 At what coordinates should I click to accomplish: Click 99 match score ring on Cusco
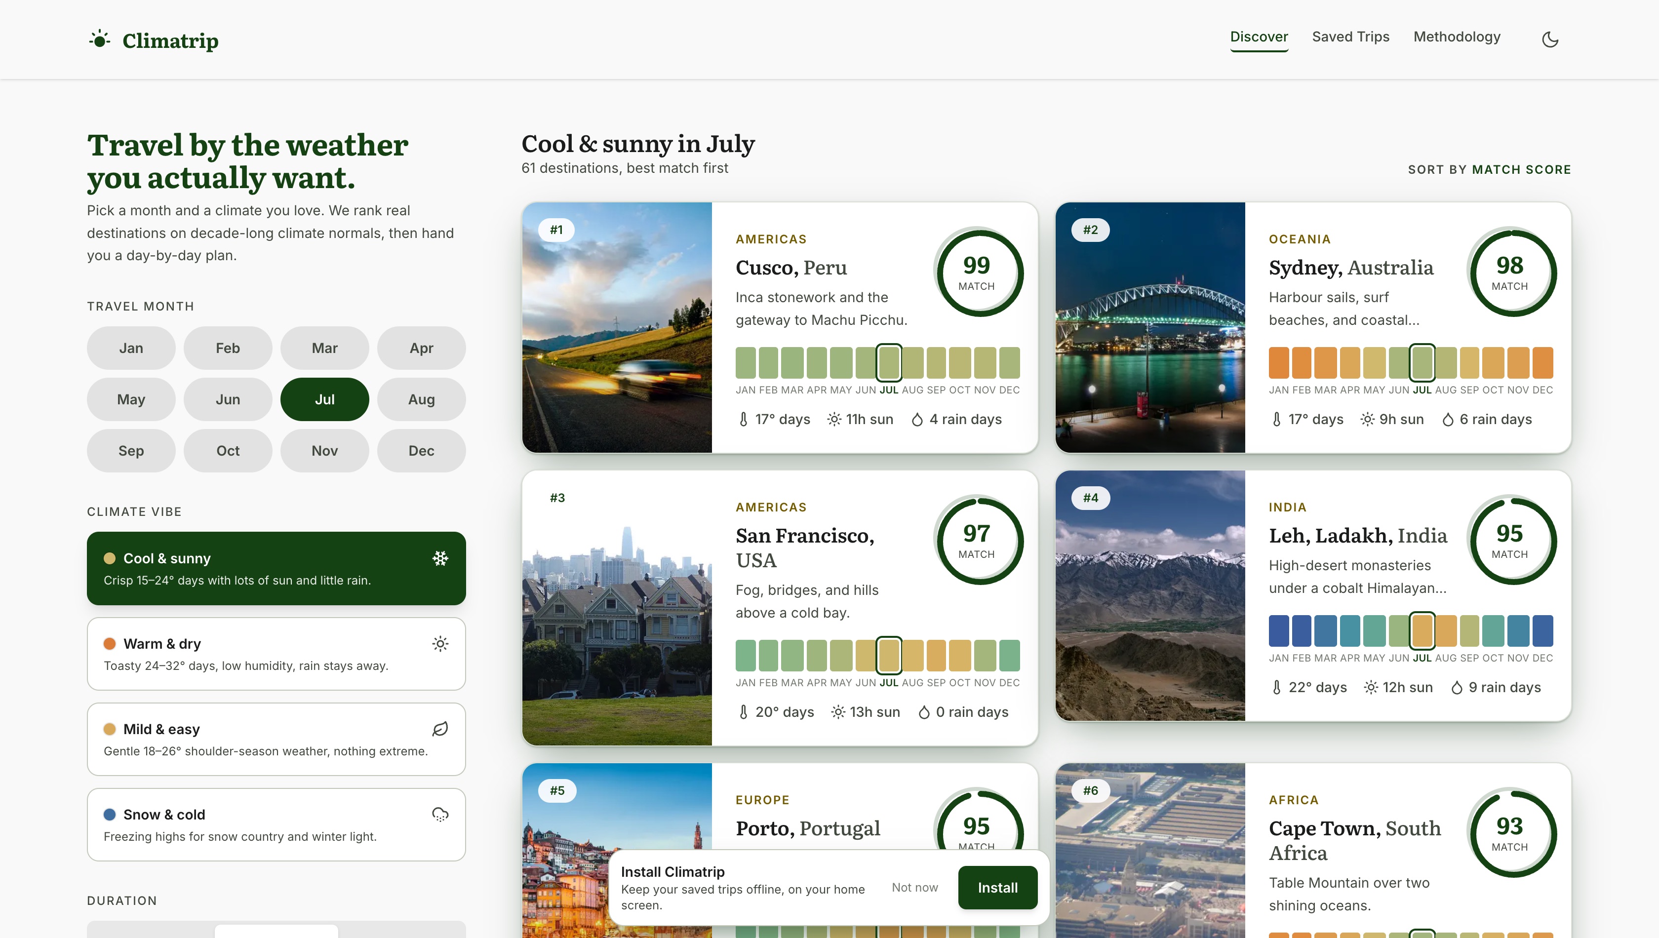978,273
